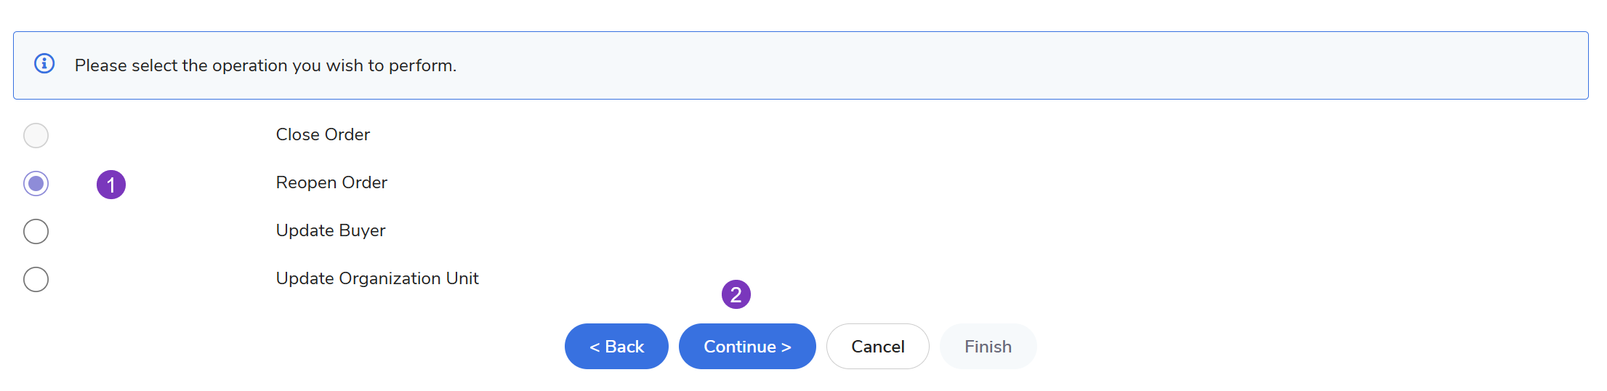Click the right arrow on Continue button
The width and height of the screenshot is (1607, 391).
(786, 347)
